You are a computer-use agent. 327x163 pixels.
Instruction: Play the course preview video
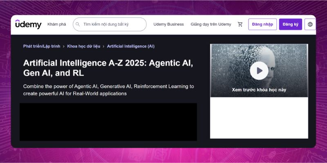coord(259,71)
